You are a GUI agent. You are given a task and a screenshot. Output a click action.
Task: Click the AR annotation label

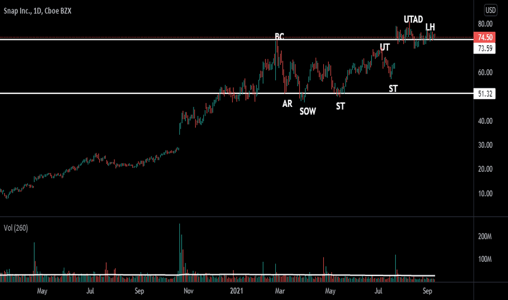(x=287, y=104)
